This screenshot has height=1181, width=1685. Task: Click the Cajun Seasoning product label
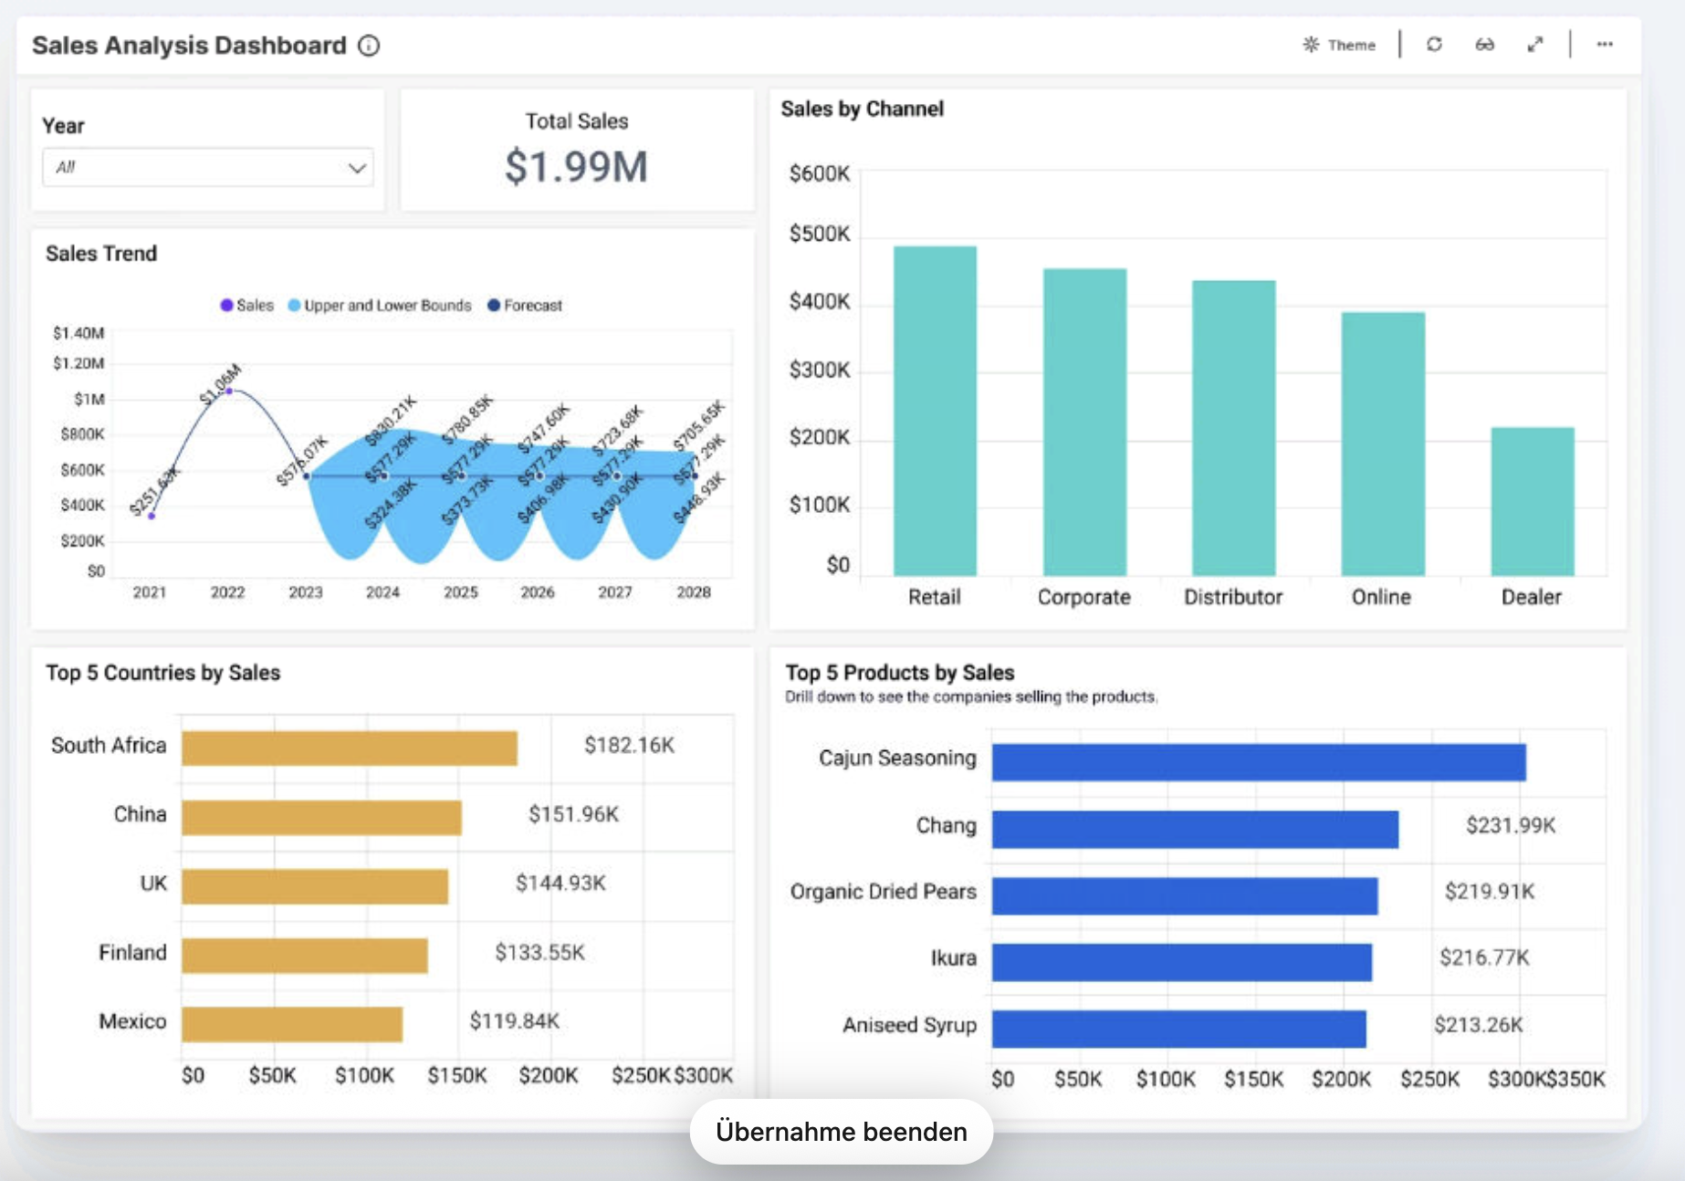[x=897, y=758]
